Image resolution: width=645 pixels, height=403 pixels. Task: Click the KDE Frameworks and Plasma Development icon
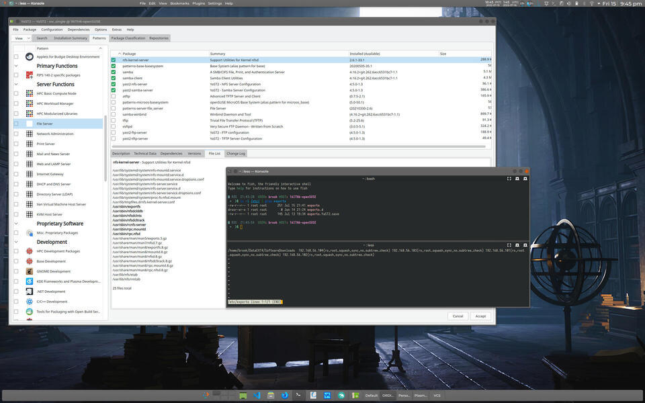point(29,281)
